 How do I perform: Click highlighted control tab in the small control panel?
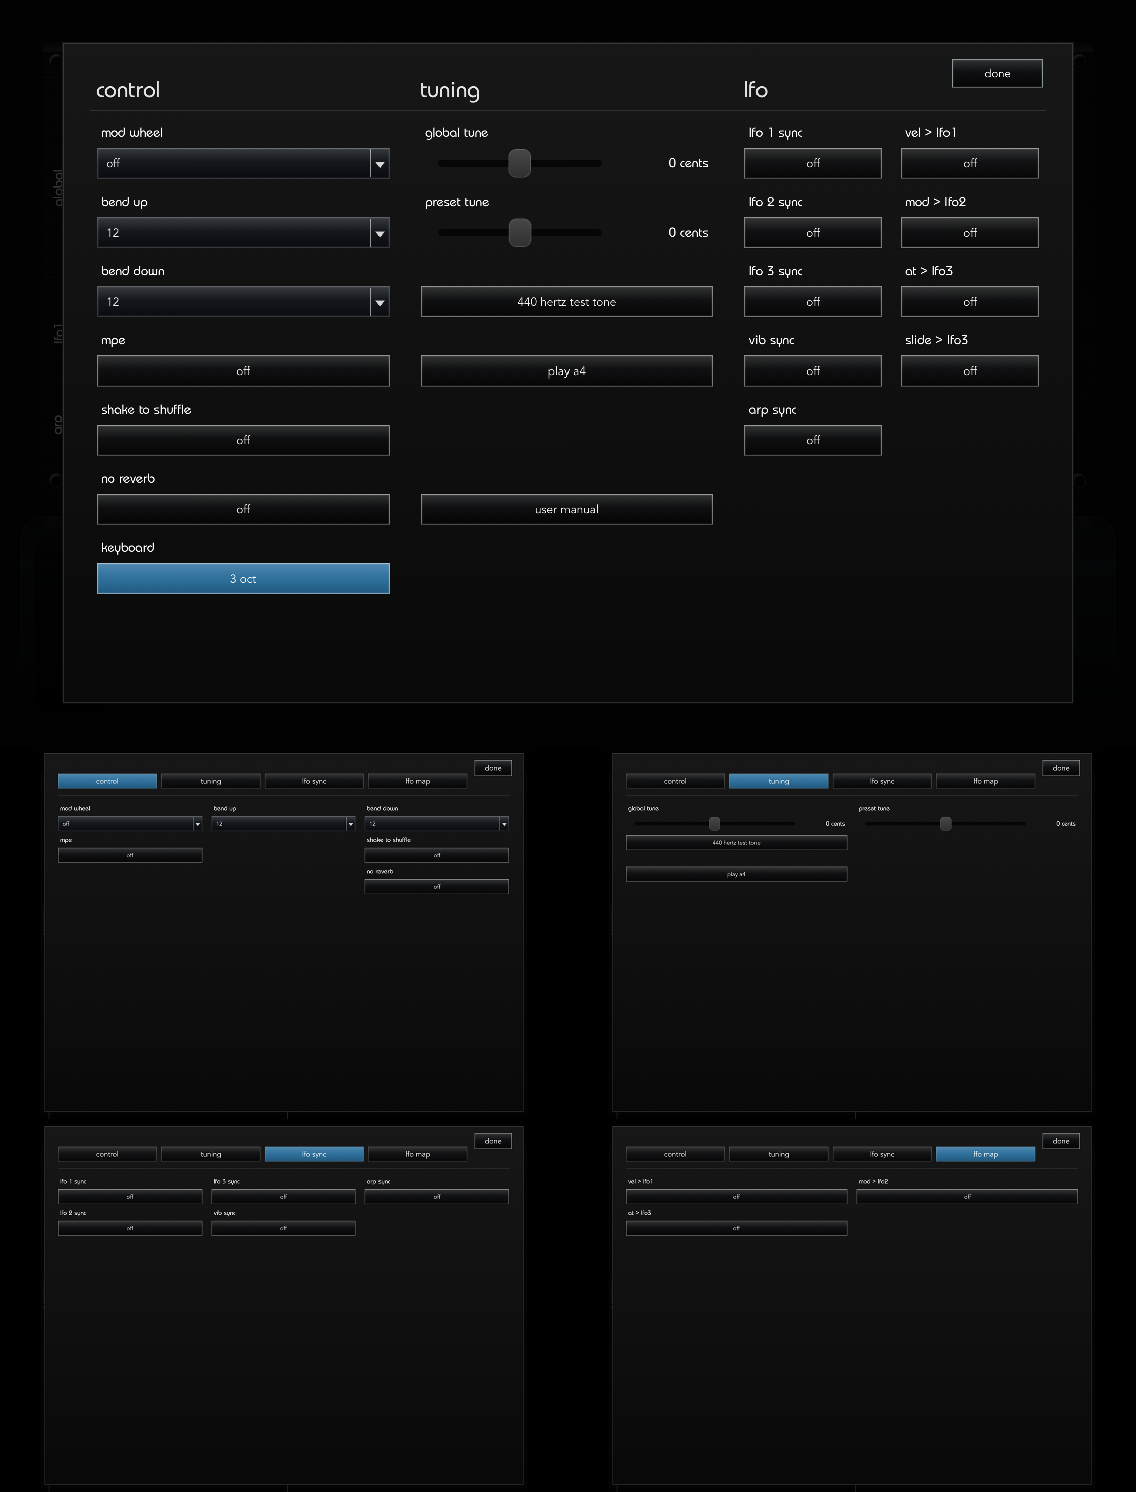point(107,781)
